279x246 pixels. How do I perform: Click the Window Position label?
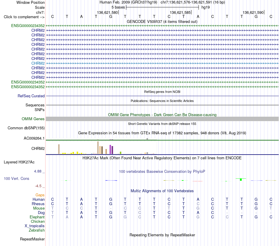click(x=31, y=2)
